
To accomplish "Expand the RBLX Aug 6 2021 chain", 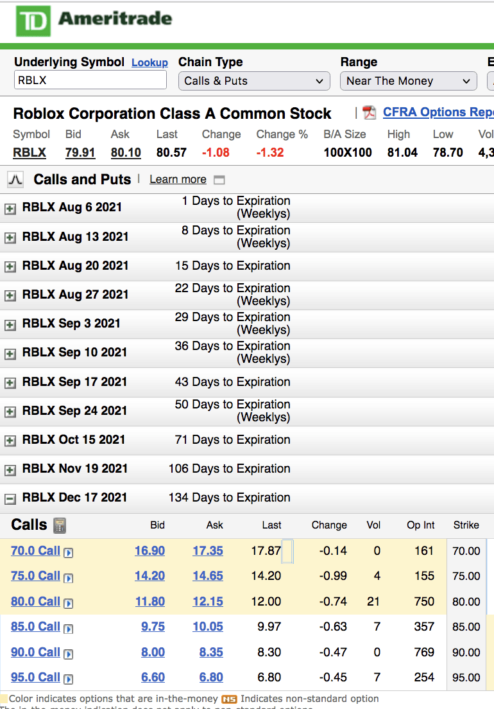I will (10, 209).
